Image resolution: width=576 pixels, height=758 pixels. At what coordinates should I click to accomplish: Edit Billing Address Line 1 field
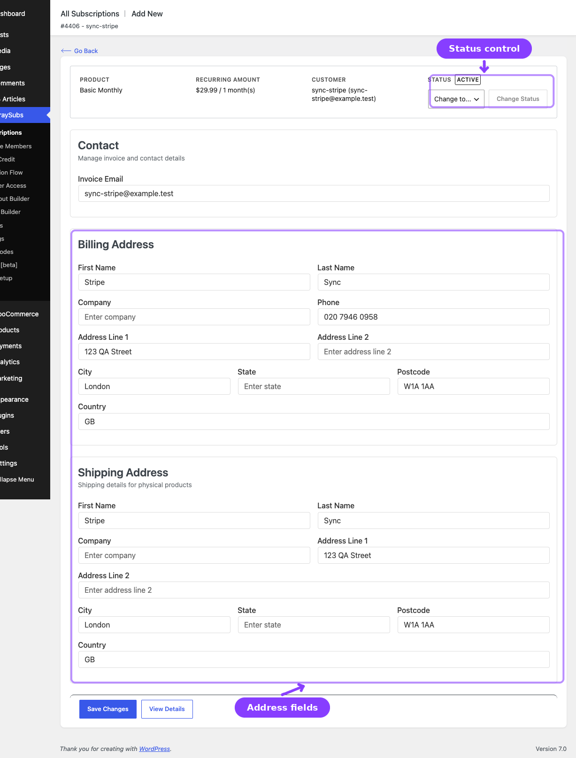(x=194, y=352)
